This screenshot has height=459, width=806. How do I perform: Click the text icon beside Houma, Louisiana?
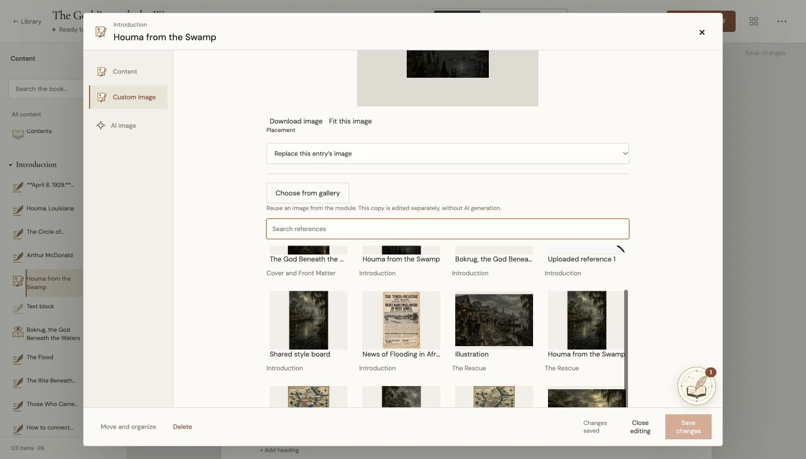point(18,210)
